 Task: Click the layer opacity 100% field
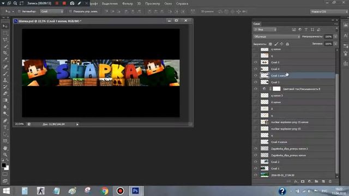tap(328, 36)
